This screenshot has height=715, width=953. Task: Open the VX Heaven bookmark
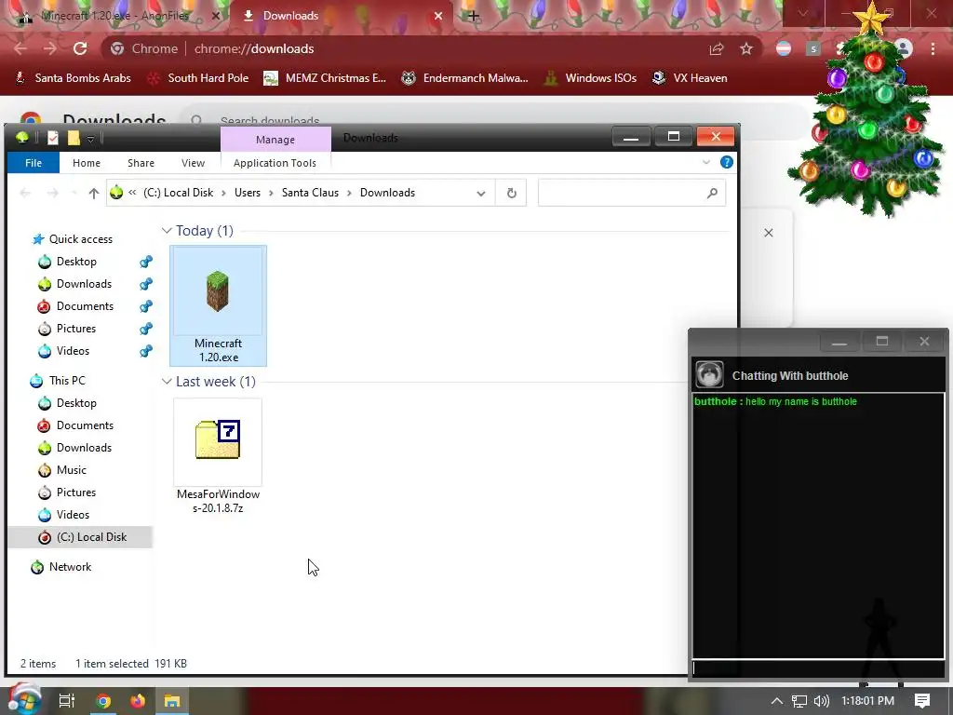[690, 78]
